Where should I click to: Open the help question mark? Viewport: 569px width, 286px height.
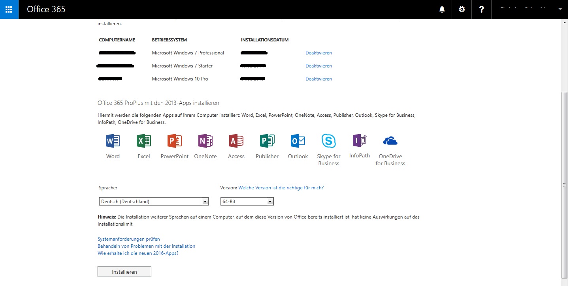tap(481, 9)
